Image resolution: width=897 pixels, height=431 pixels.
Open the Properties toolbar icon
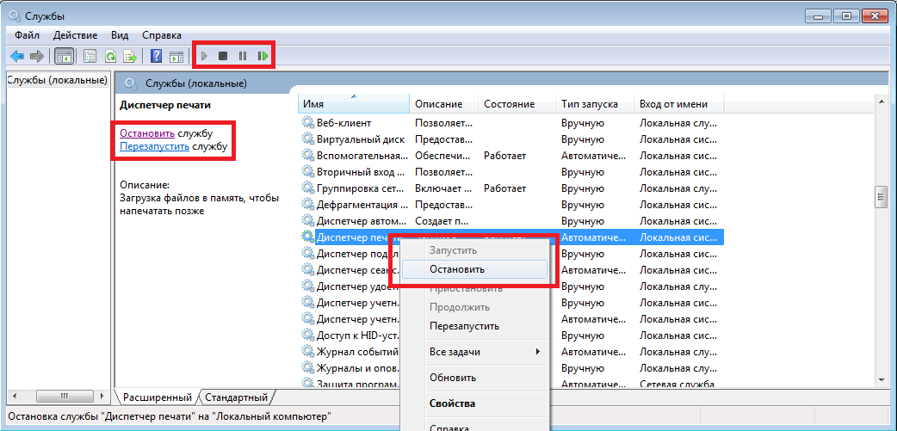pos(90,56)
